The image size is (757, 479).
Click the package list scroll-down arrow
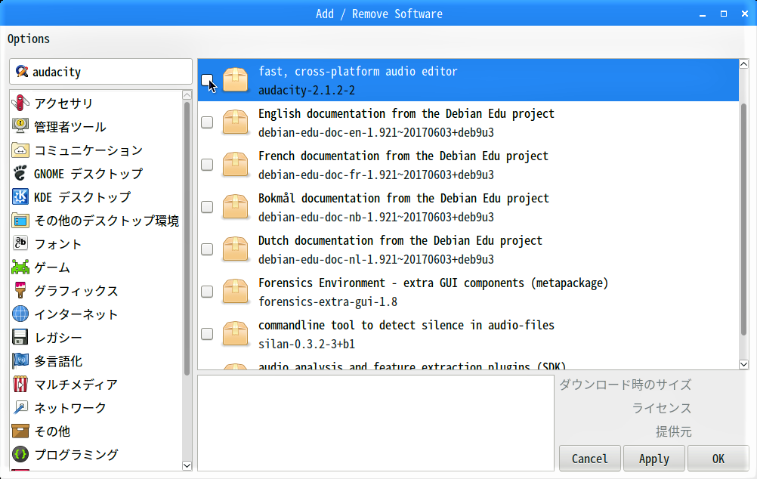pyautogui.click(x=743, y=365)
